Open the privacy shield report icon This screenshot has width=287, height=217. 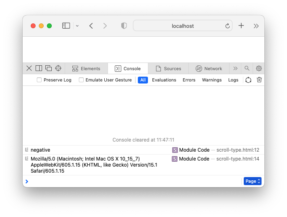(x=124, y=26)
